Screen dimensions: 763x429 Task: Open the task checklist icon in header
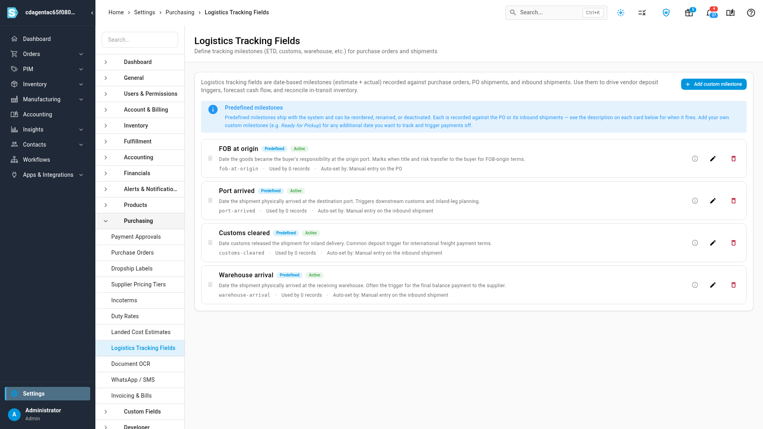642,13
